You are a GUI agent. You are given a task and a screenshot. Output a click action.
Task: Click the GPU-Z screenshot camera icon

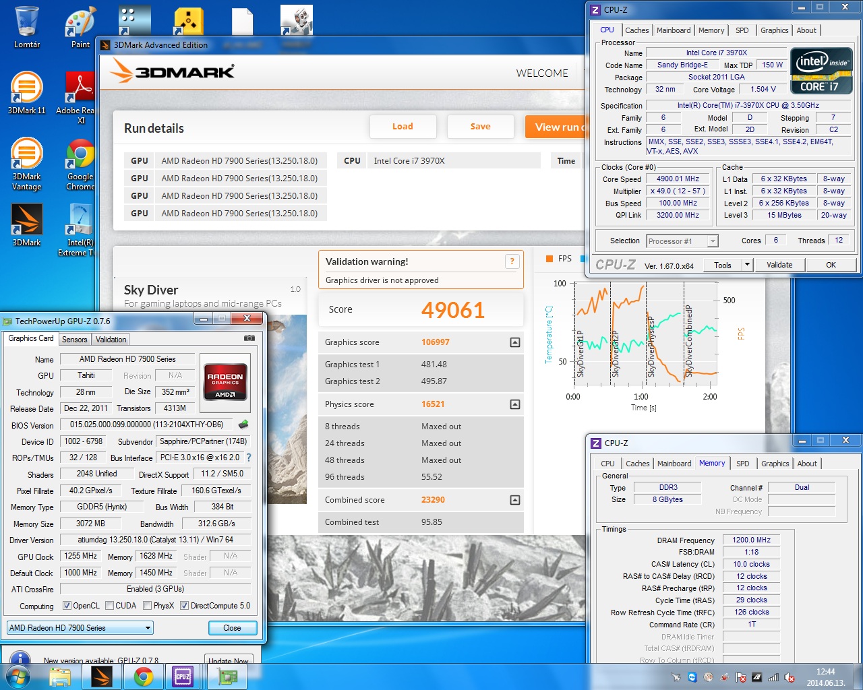[x=249, y=338]
